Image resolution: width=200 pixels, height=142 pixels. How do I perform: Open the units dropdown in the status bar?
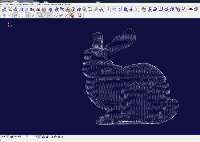click(7, 136)
